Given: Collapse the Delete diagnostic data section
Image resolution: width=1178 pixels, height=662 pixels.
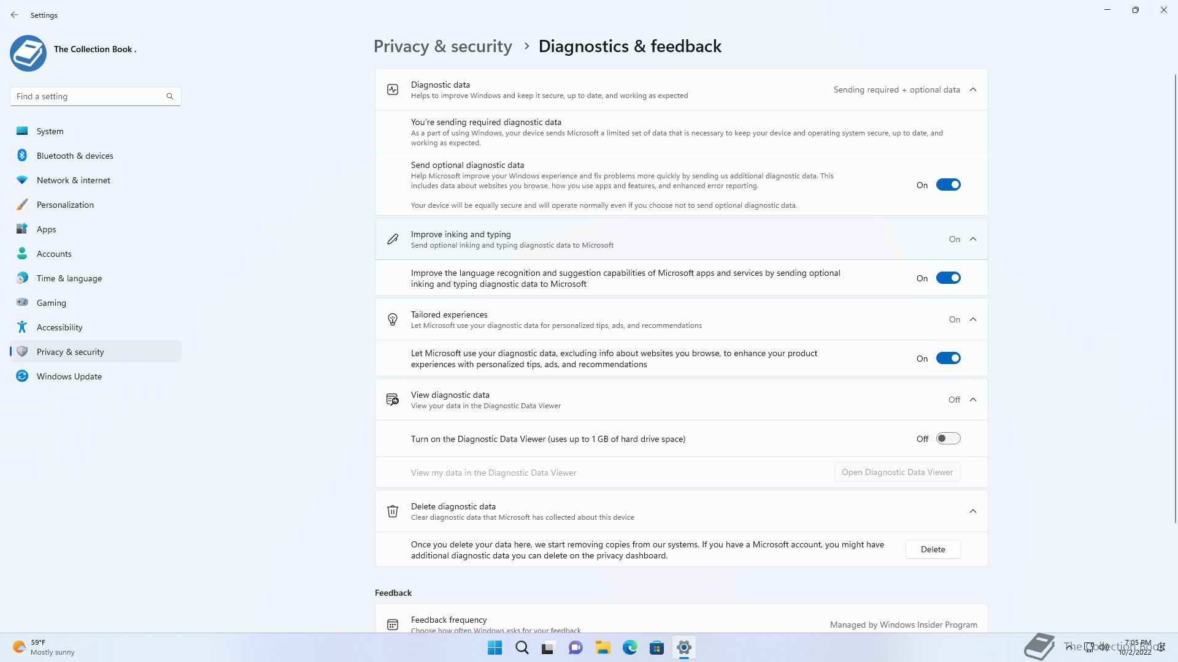Looking at the screenshot, I should (x=973, y=511).
